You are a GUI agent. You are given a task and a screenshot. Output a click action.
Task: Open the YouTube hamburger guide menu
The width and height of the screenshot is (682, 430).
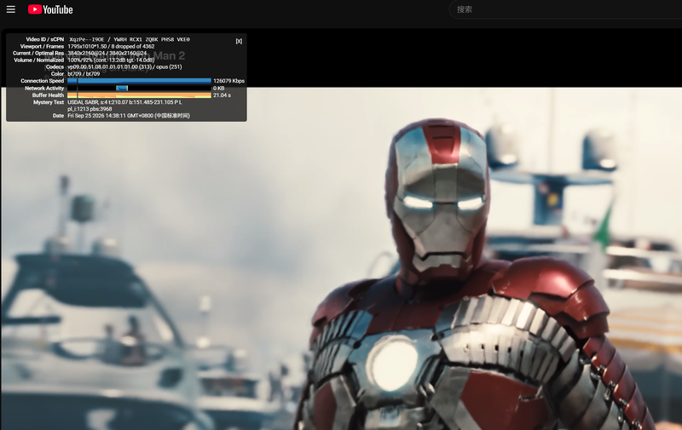tap(11, 9)
